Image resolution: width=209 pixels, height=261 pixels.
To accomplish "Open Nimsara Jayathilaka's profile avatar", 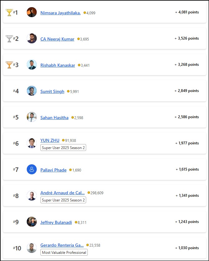I will pos(32,12).
